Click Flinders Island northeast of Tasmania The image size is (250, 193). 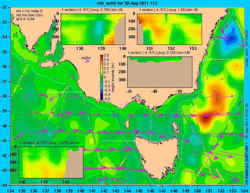pyautogui.click(x=175, y=126)
